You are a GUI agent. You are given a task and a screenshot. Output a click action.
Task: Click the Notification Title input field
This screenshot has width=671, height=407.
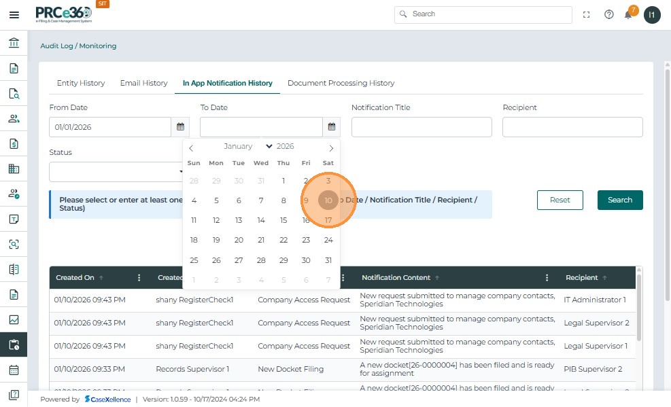click(421, 127)
